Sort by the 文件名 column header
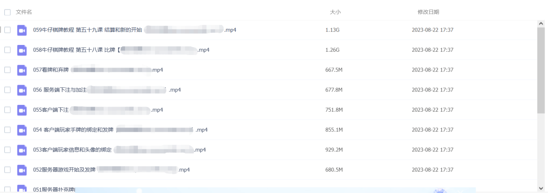This screenshot has width=548, height=193. pyautogui.click(x=24, y=12)
